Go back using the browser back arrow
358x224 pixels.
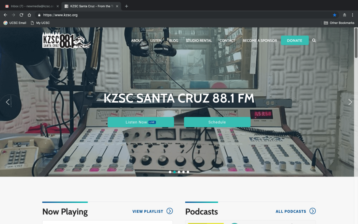tap(5, 15)
